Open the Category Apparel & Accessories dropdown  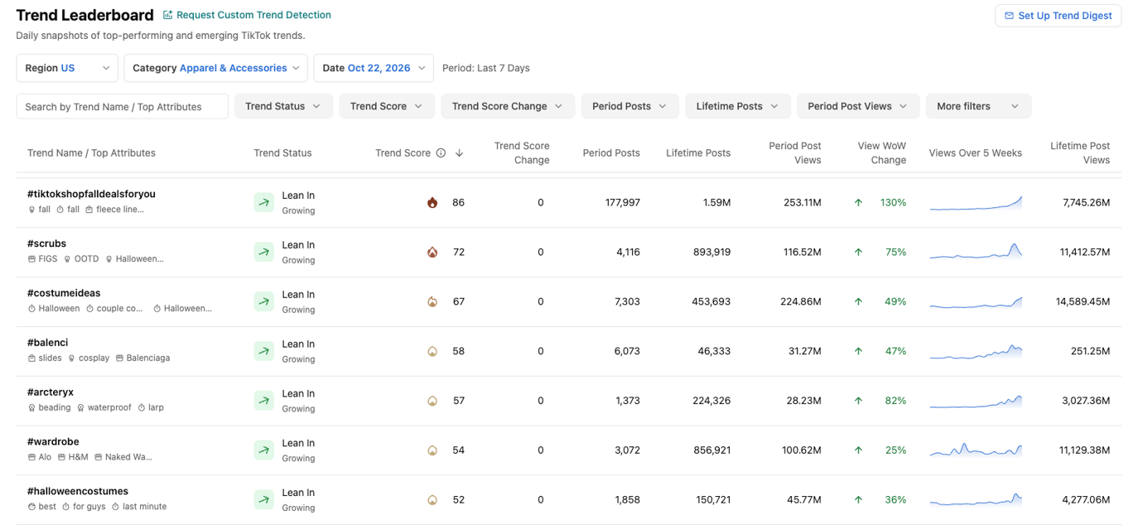[216, 68]
